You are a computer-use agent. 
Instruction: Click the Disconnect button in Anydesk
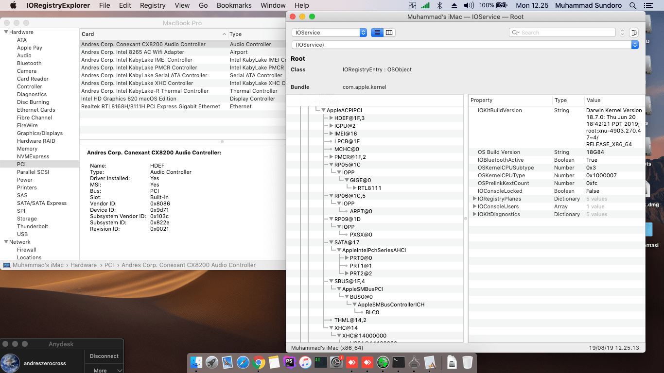tap(104, 356)
